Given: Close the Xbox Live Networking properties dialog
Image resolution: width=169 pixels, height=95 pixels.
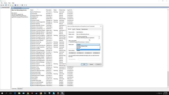Looking at the screenshot, I should [x=101, y=26].
